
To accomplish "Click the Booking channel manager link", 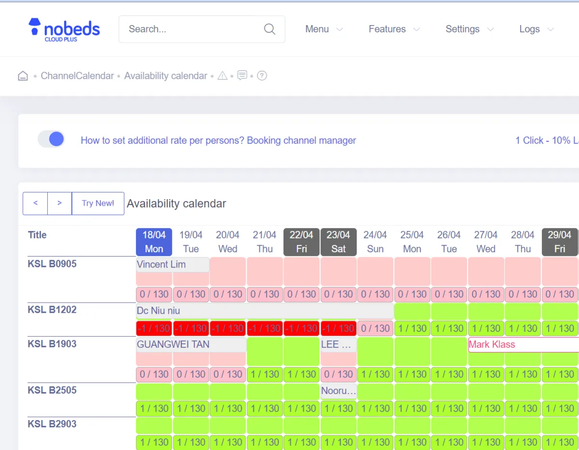I will pyautogui.click(x=302, y=141).
